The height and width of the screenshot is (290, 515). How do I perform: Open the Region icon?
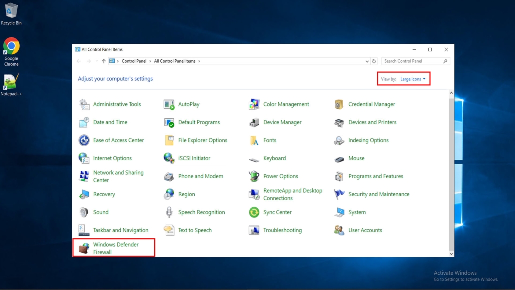click(x=169, y=194)
